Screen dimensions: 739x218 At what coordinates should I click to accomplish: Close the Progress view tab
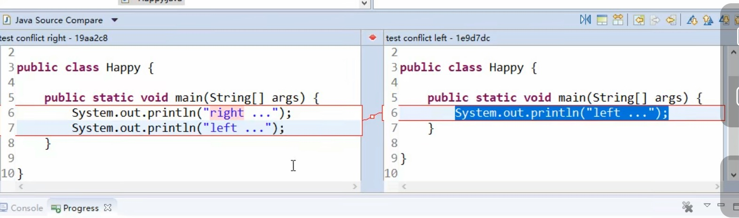tap(108, 207)
